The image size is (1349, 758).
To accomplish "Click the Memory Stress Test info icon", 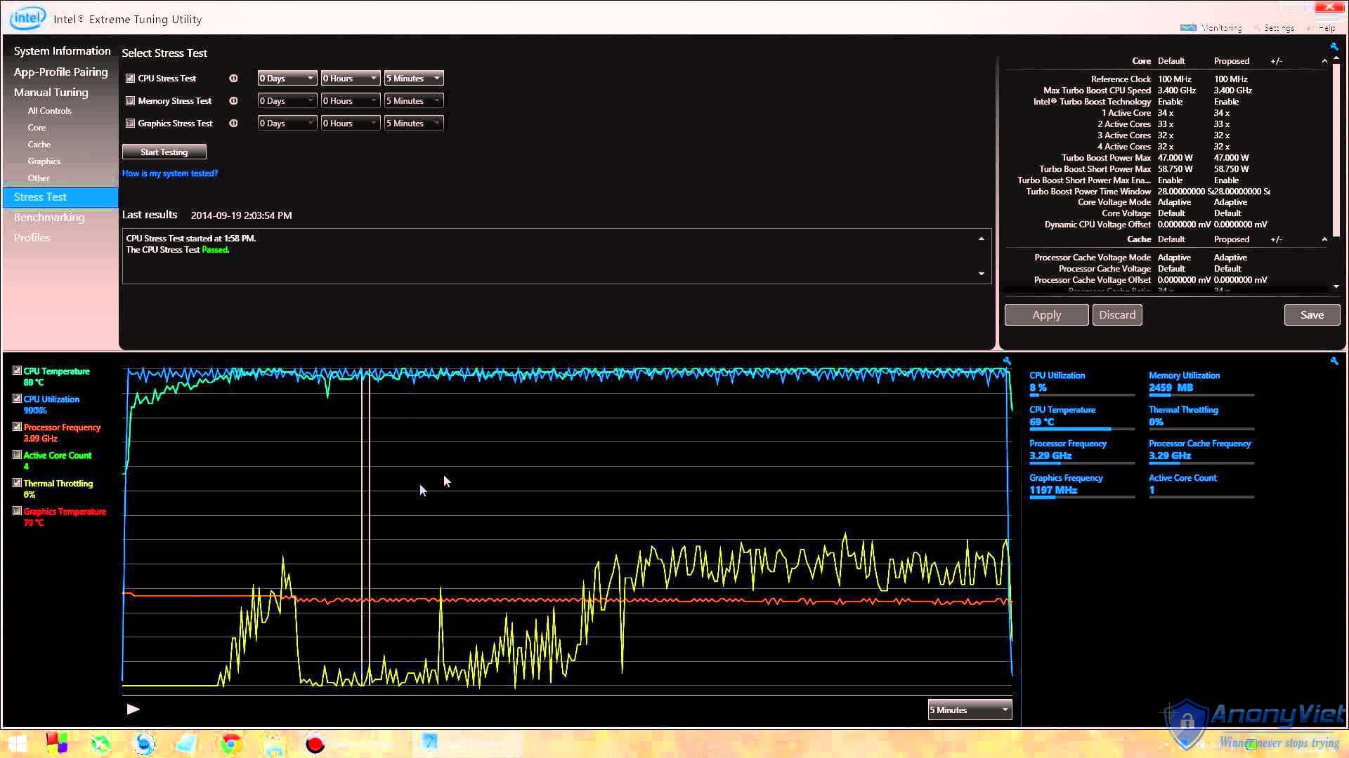I will [233, 101].
